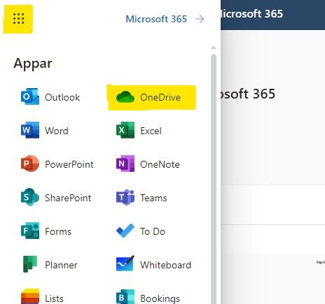Open the OneNote app icon
The image size is (325, 304).
tap(125, 164)
